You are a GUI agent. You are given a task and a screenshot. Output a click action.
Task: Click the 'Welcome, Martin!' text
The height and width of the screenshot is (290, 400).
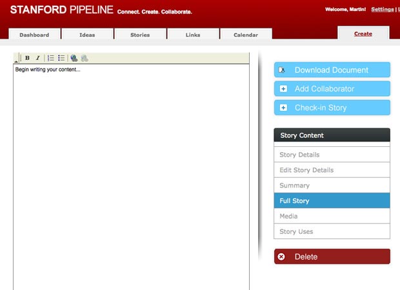pos(345,10)
